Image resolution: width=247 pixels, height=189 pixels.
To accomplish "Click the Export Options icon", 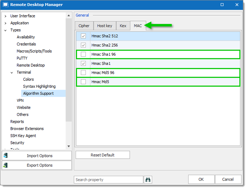I will pyautogui.click(x=6, y=165).
